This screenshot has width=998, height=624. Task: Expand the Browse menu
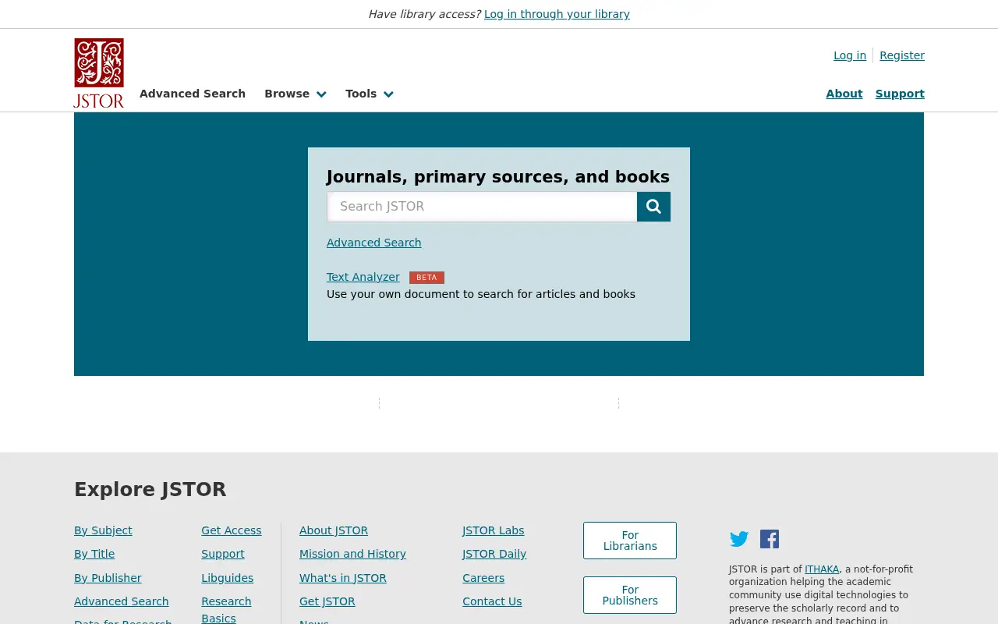(x=296, y=94)
